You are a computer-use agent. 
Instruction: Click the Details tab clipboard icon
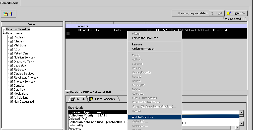pos(73,99)
